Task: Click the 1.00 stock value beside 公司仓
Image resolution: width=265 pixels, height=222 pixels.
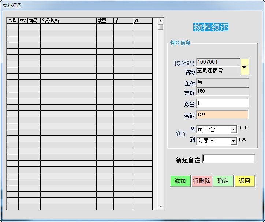Action: (x=242, y=139)
